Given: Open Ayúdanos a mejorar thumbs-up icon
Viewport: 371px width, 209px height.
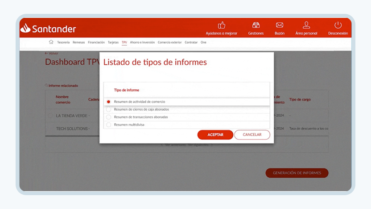Looking at the screenshot, I should click(222, 25).
